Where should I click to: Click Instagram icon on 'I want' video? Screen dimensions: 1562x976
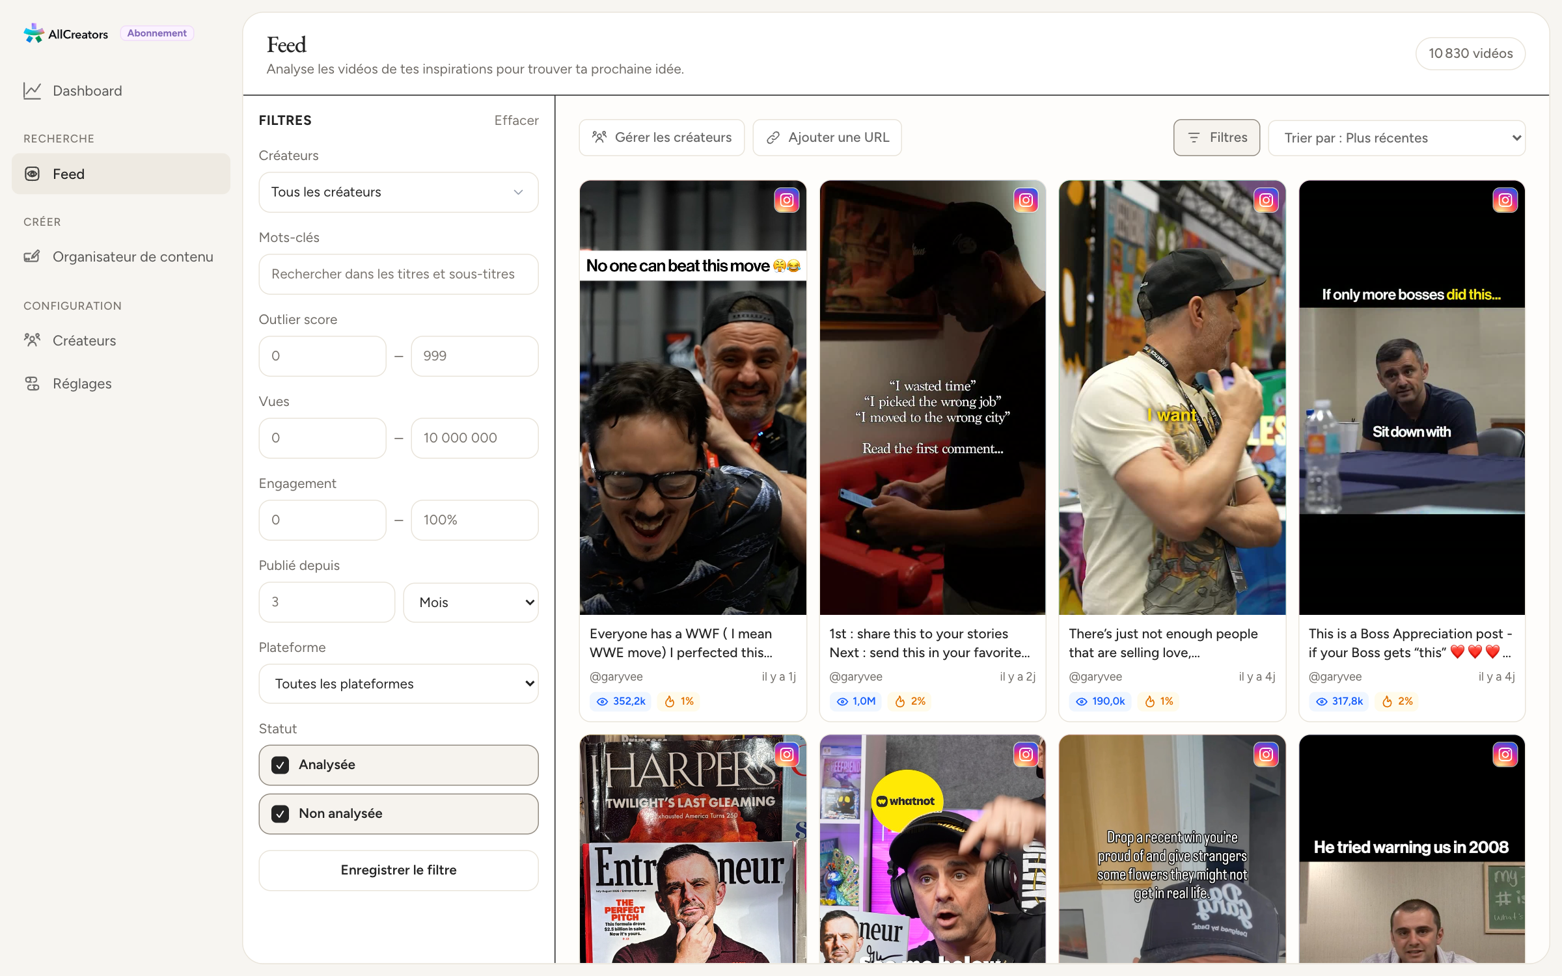[x=1266, y=200]
